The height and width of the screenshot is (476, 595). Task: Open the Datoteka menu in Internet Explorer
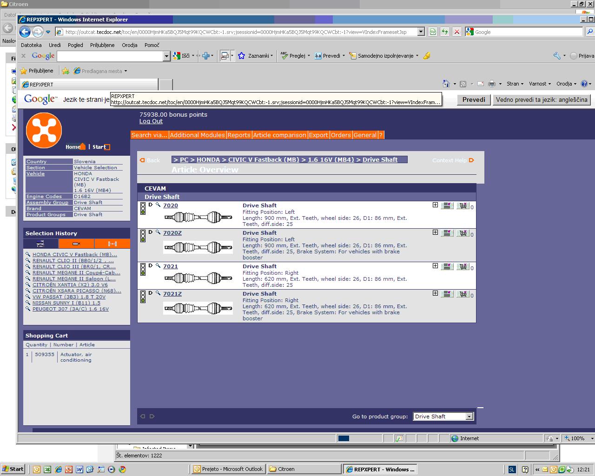[31, 45]
